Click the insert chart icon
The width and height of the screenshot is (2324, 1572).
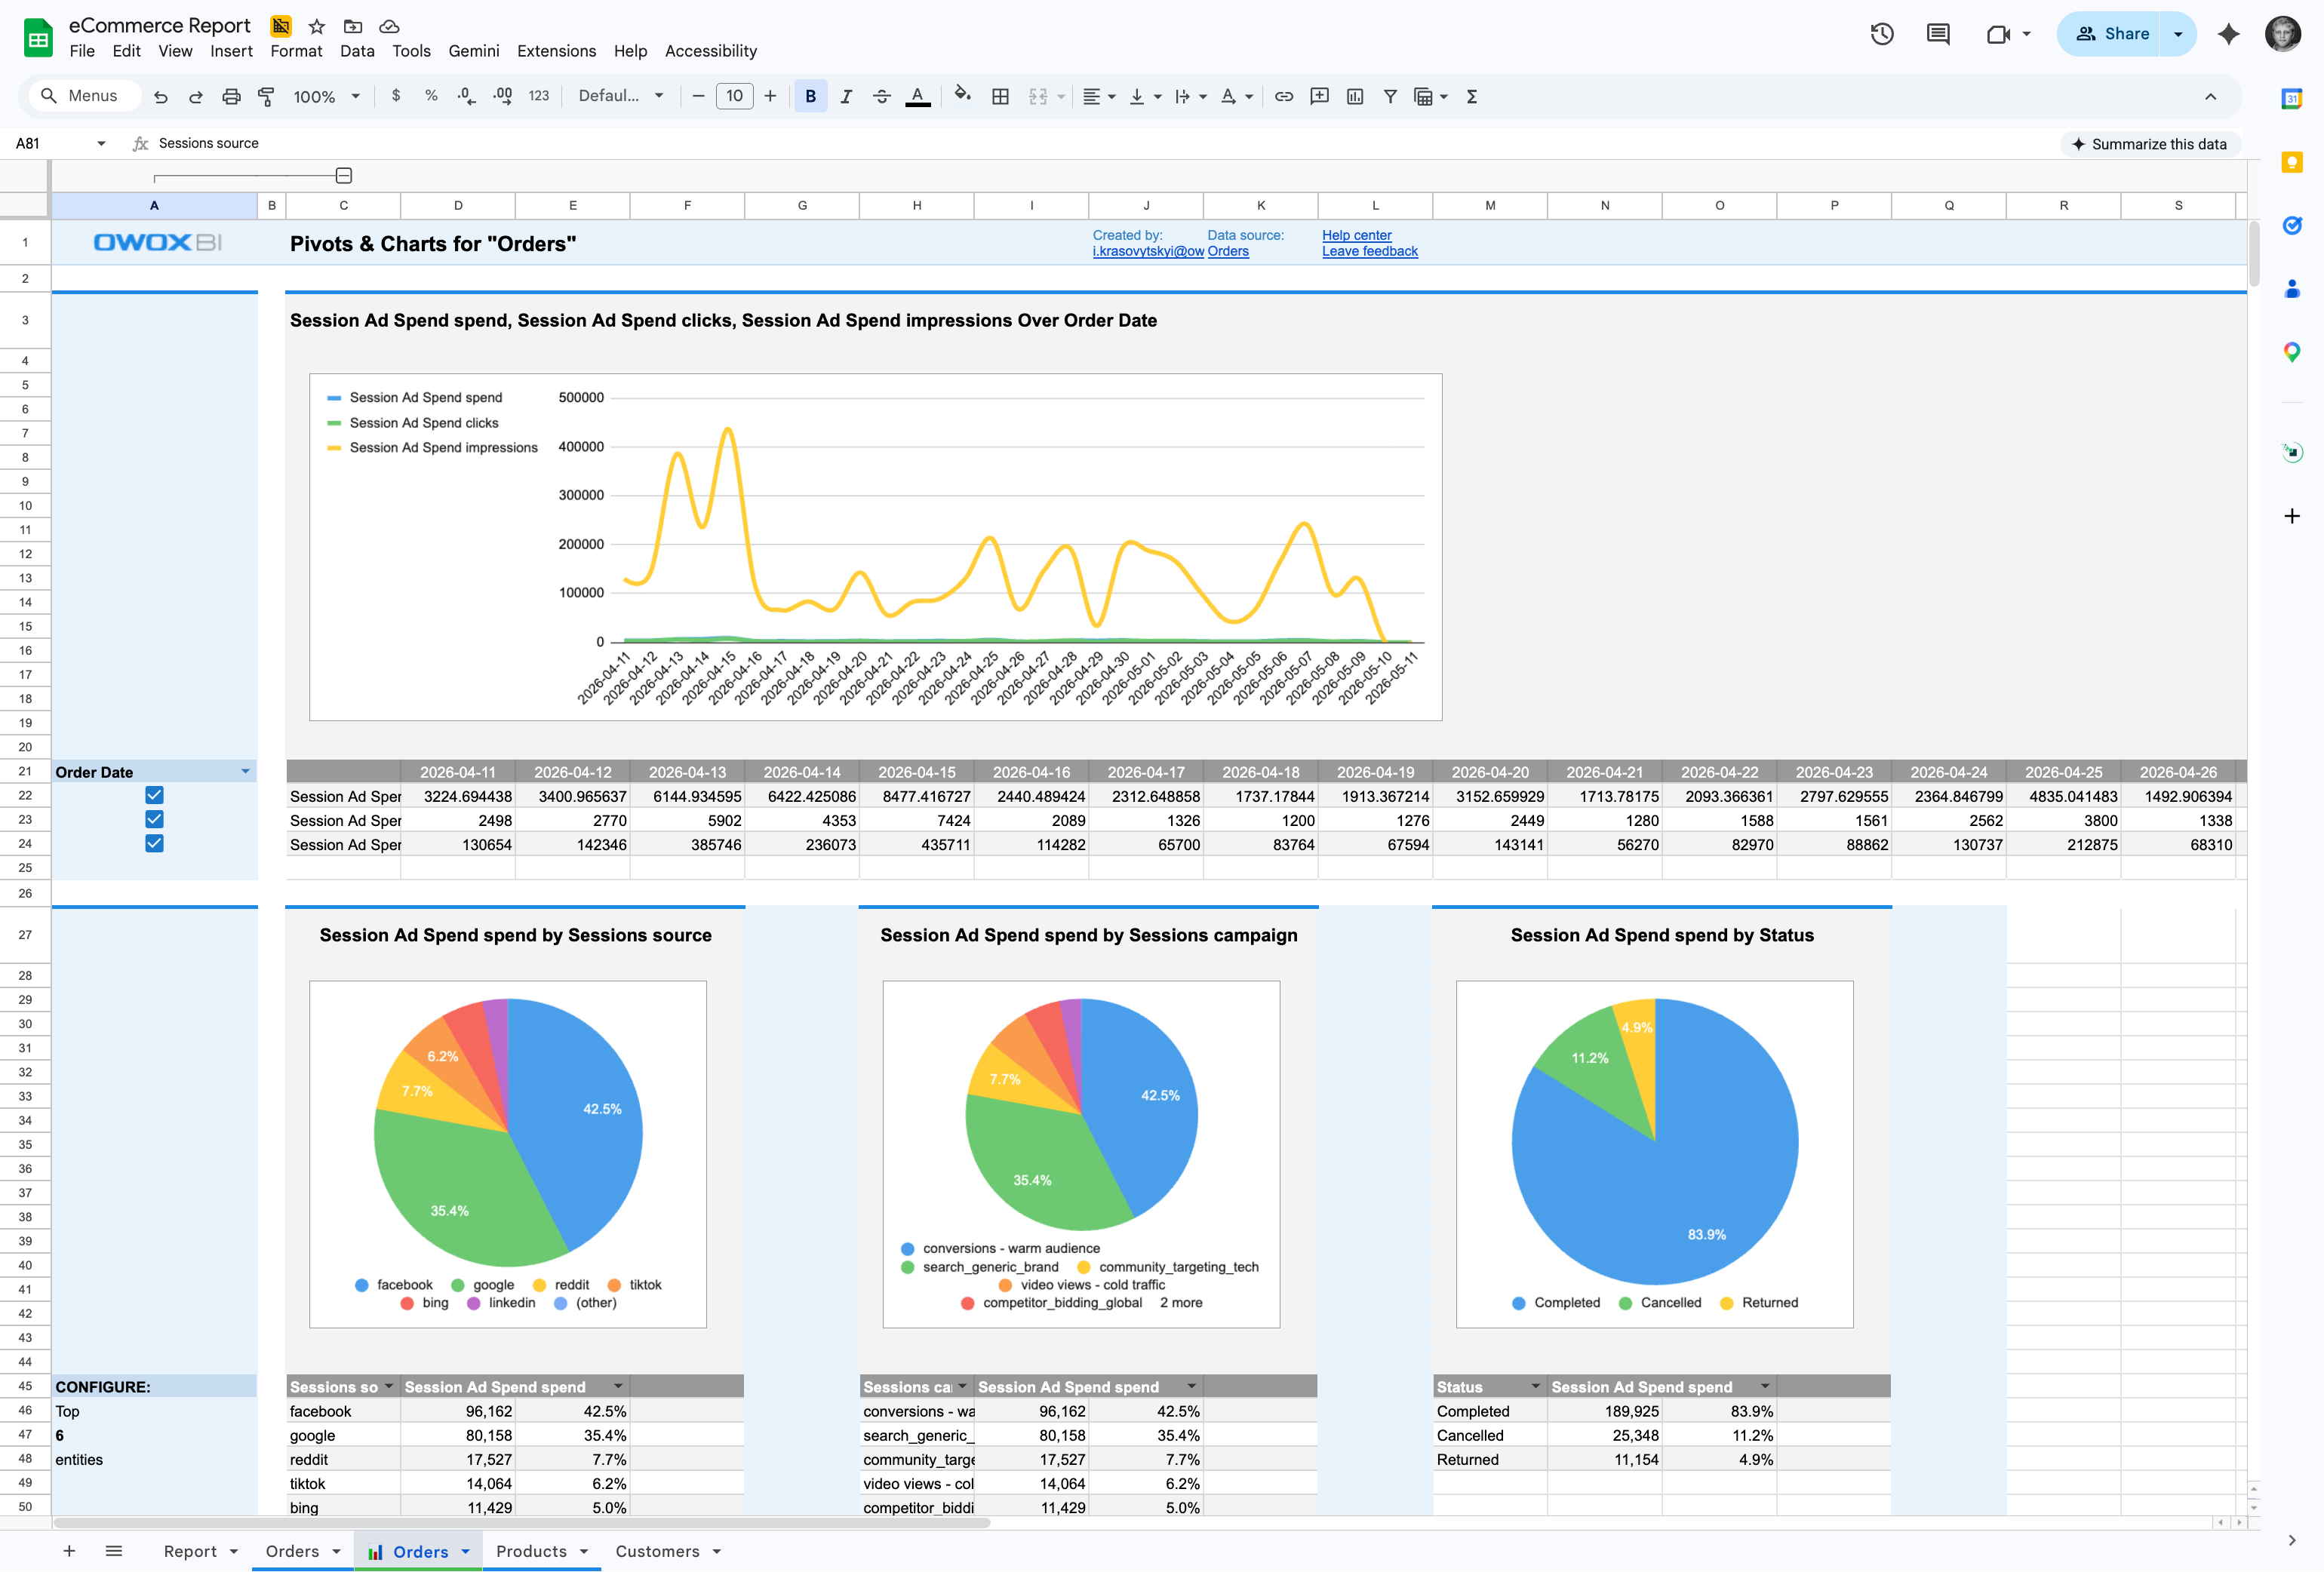point(1355,96)
